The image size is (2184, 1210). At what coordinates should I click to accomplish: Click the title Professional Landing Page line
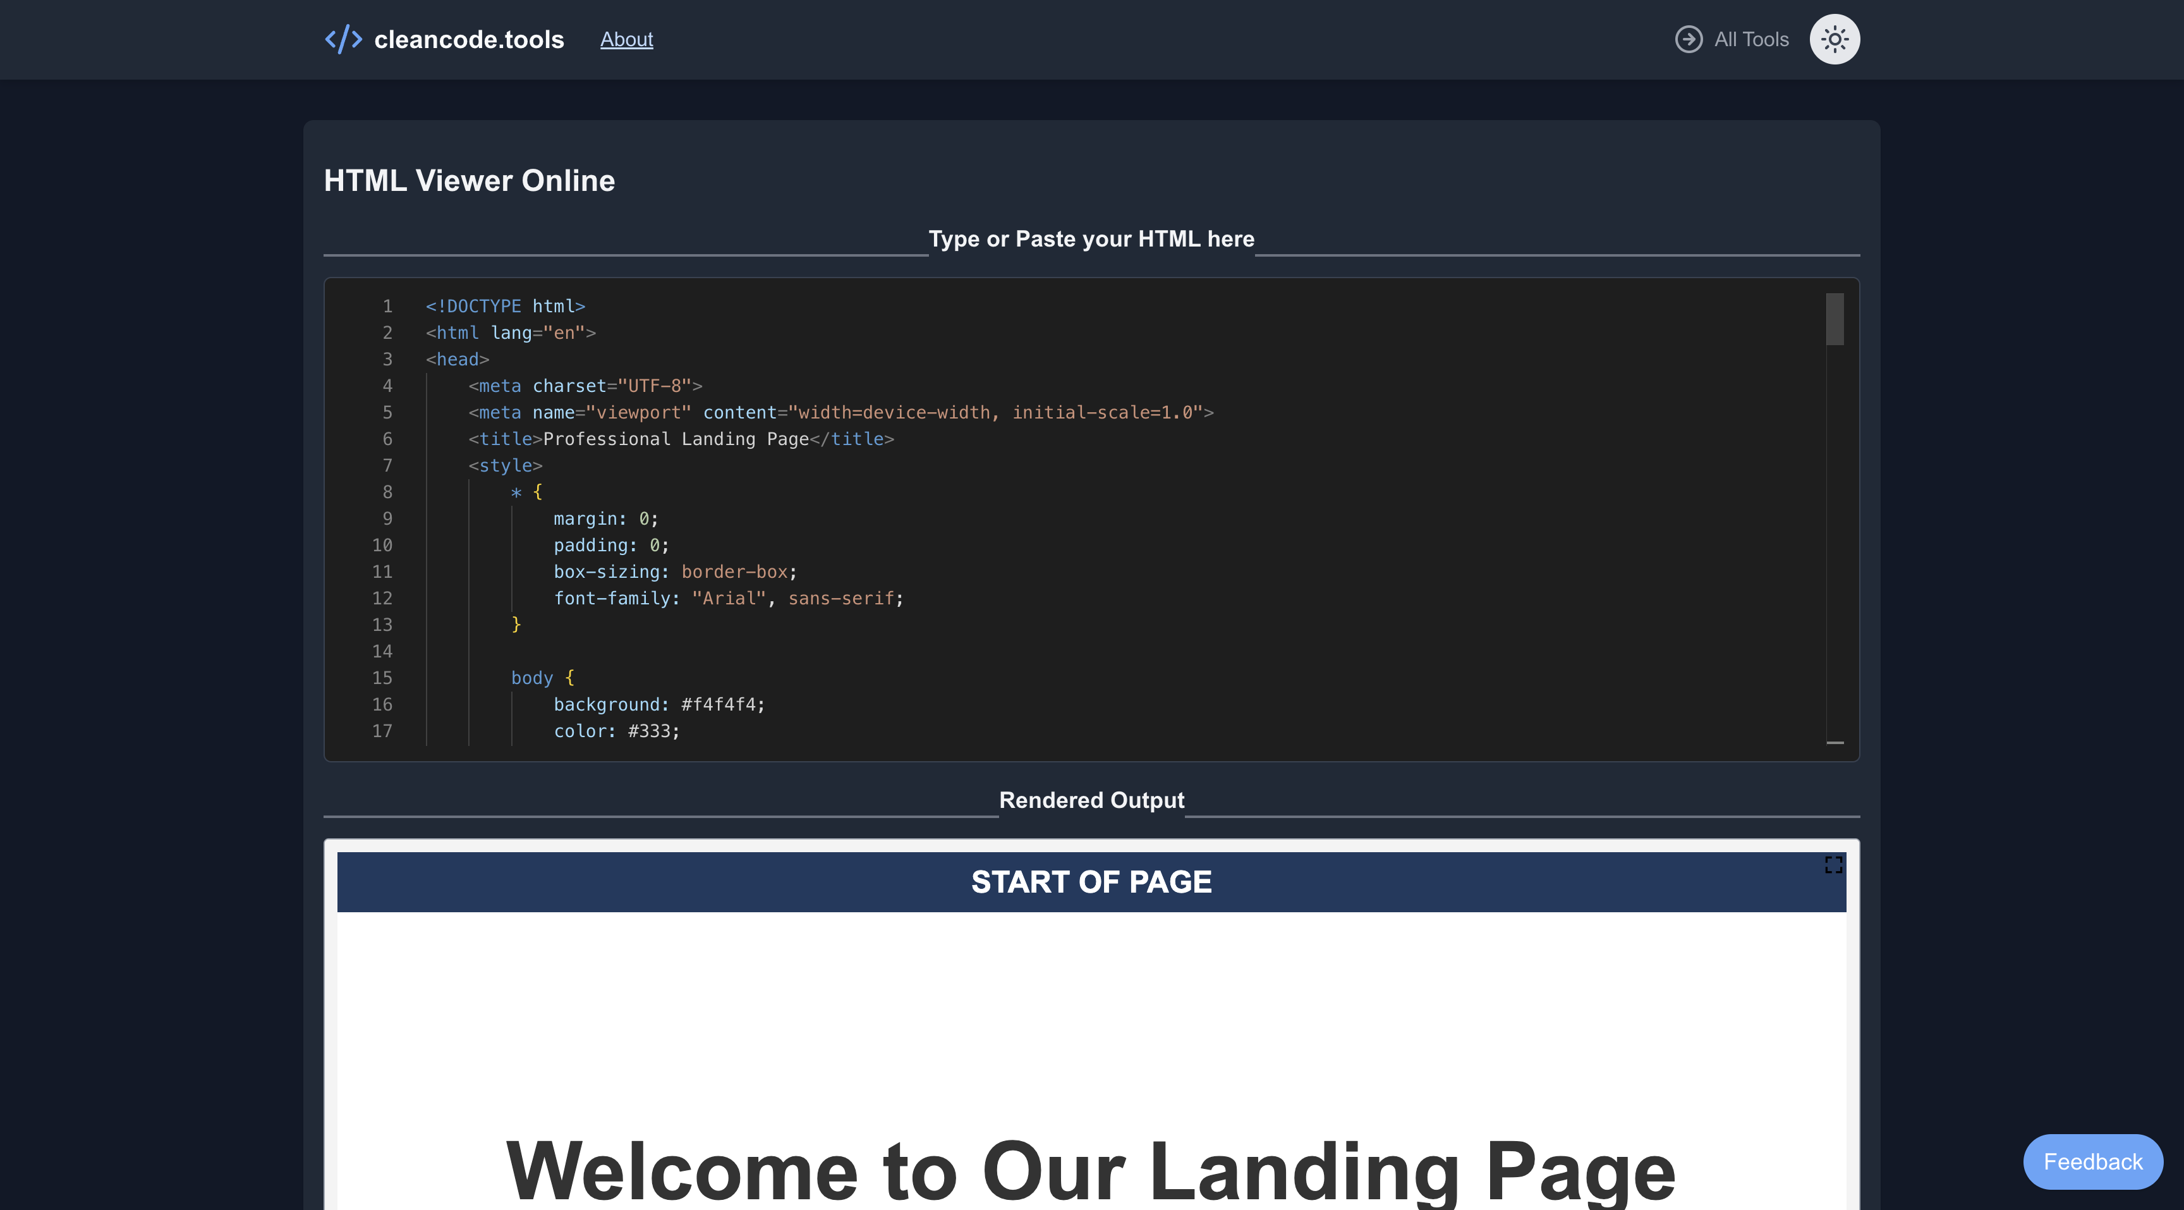[681, 438]
